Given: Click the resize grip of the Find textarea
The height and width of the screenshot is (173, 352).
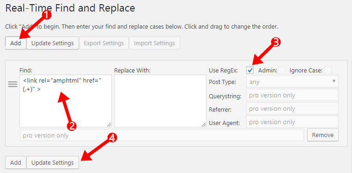Looking at the screenshot, I should [x=109, y=125].
